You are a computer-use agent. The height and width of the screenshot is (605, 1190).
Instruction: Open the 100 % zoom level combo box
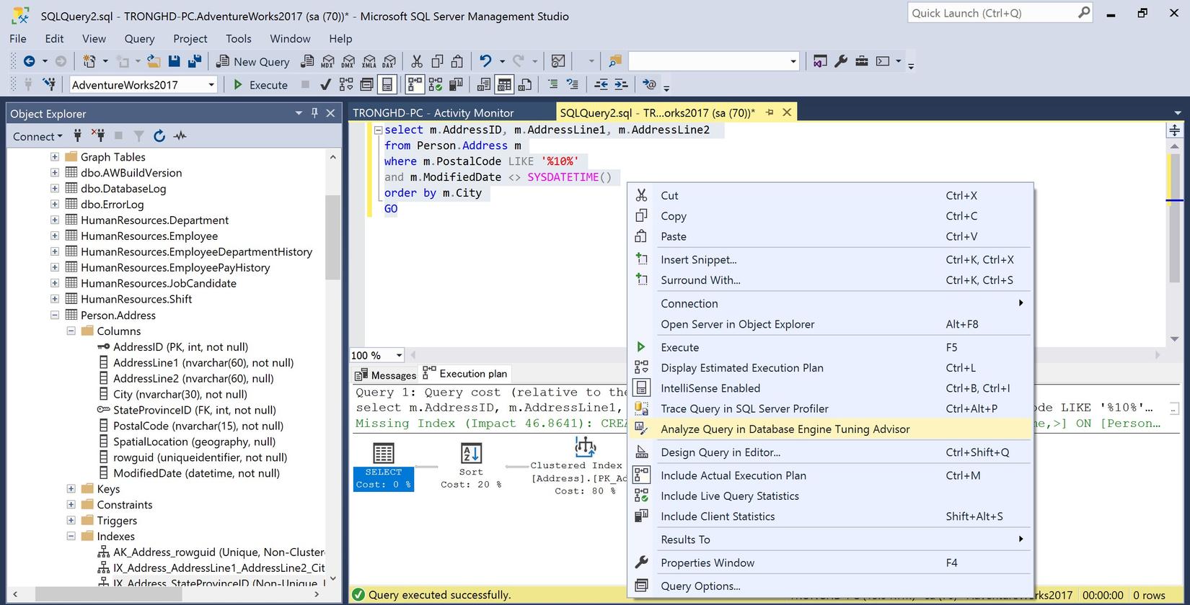[x=399, y=355]
